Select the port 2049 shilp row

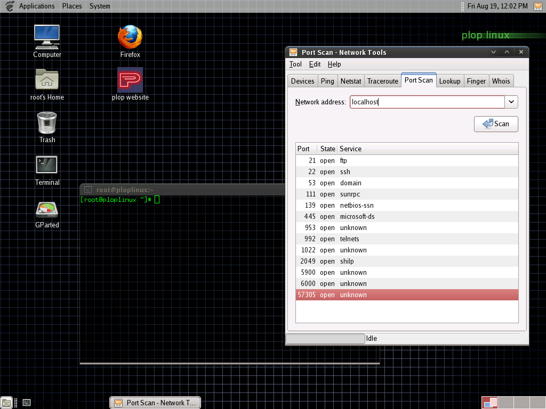pos(407,261)
